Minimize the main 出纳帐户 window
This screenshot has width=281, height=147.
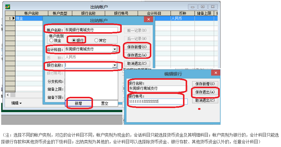(x=193, y=7)
